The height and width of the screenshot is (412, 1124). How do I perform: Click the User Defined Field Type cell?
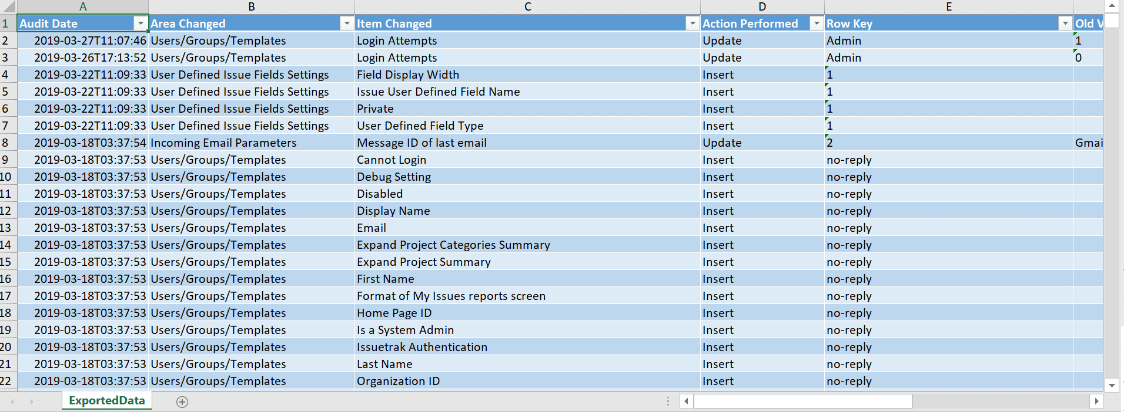(528, 126)
